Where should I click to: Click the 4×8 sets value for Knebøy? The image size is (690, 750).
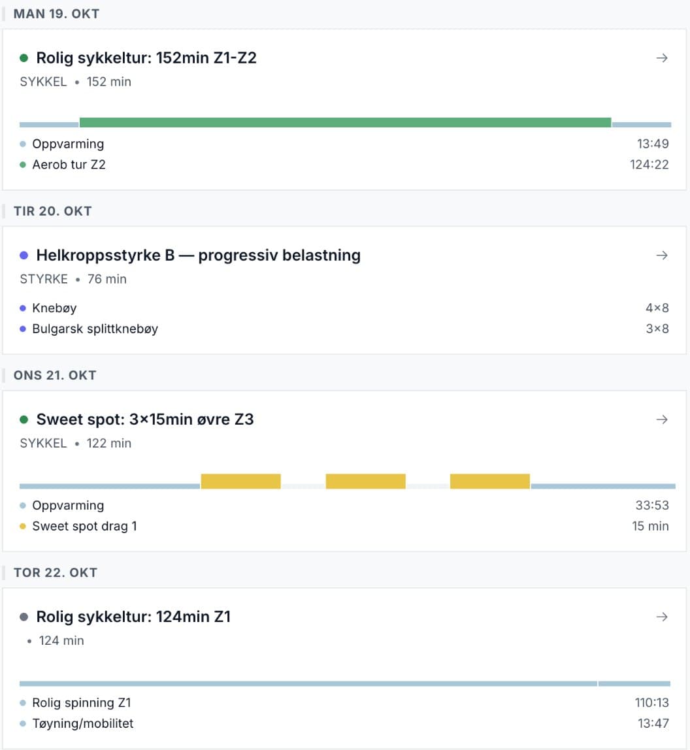[657, 308]
